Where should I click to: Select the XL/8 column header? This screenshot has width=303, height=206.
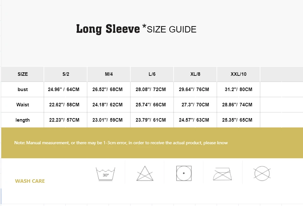(195, 74)
